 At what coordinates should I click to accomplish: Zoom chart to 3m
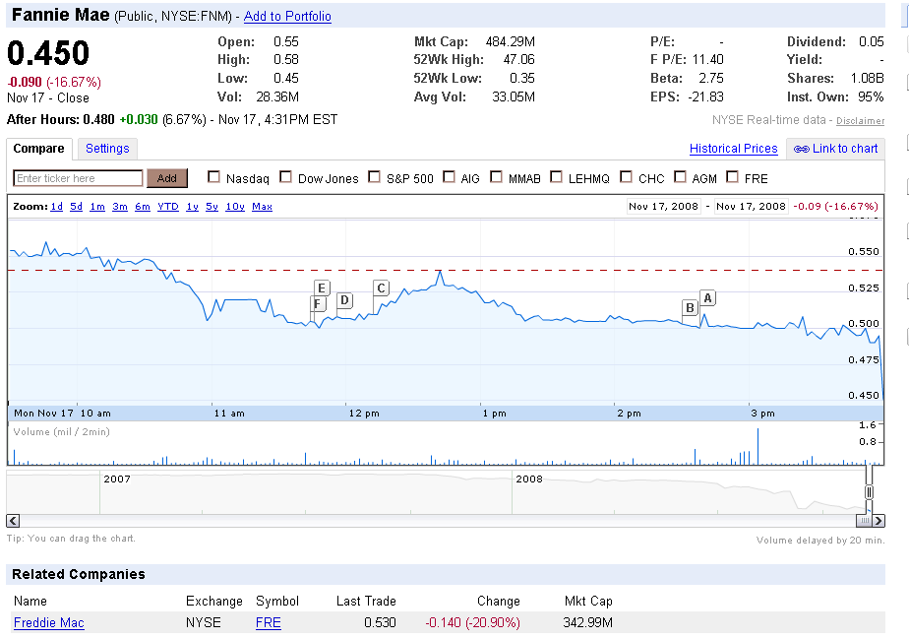coord(120,207)
